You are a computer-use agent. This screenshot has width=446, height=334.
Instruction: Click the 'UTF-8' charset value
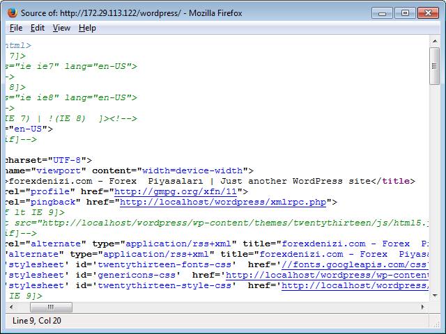pos(68,160)
